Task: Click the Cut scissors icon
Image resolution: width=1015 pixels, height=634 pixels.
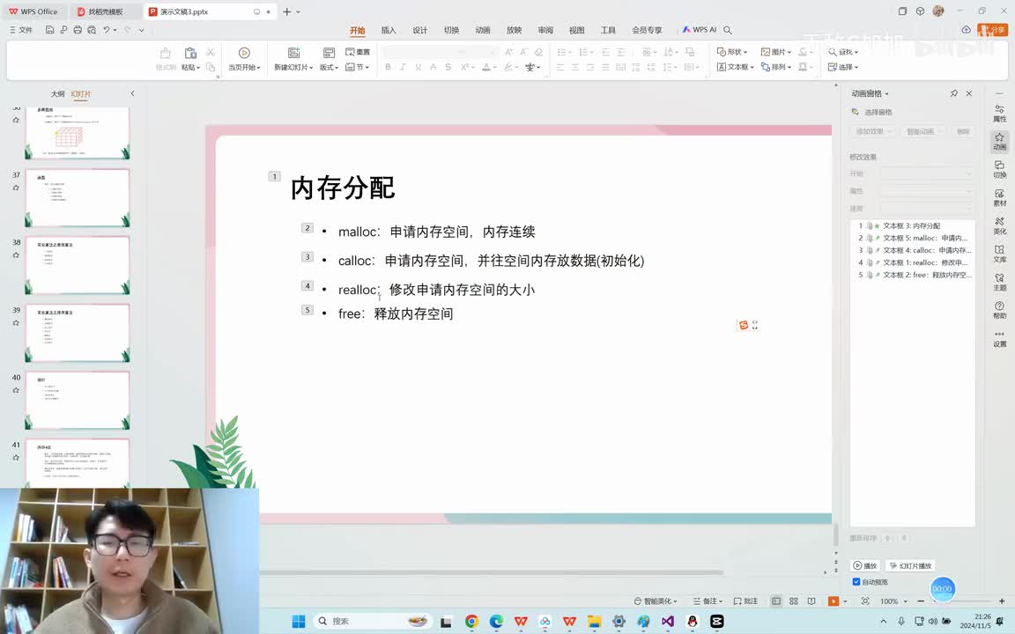Action: 211,52
